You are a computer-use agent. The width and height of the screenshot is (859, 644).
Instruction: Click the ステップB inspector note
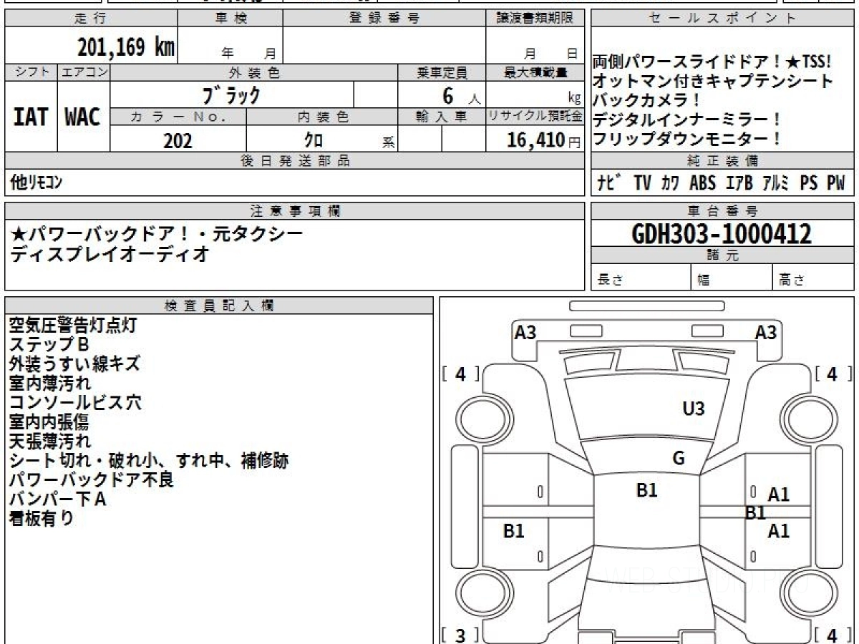point(49,345)
